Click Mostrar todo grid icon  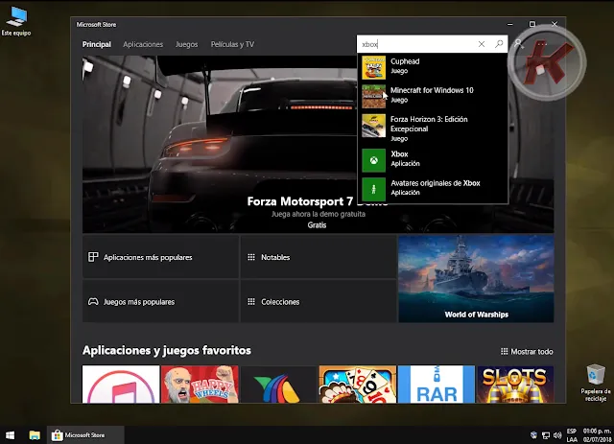(505, 351)
